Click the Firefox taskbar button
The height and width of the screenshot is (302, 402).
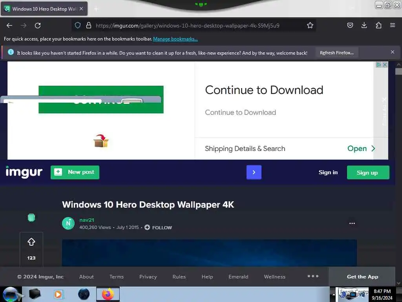(x=108, y=294)
